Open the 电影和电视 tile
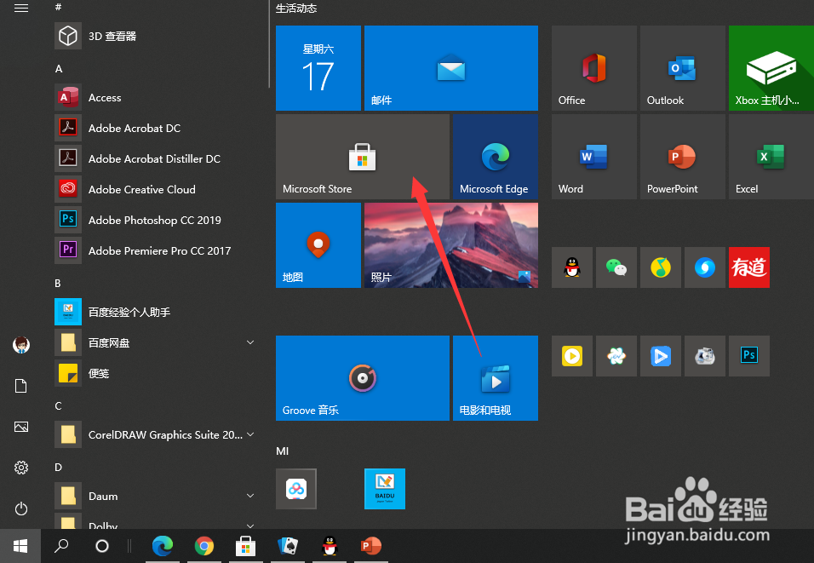 click(x=496, y=378)
